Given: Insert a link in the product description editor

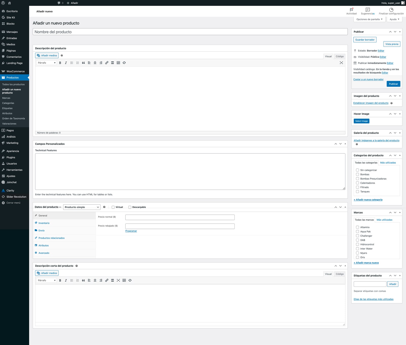Looking at the screenshot, I should pyautogui.click(x=107, y=63).
